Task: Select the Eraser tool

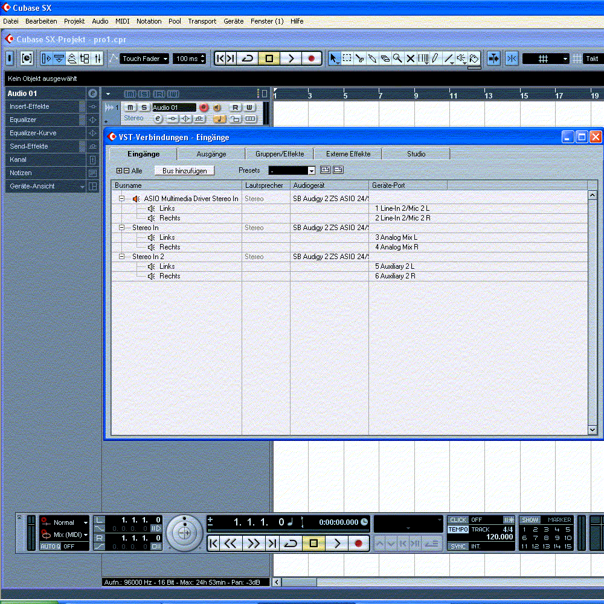Action: click(x=385, y=59)
